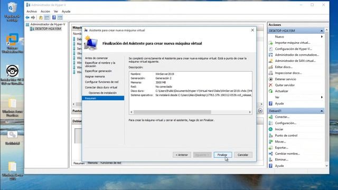Go to the Especificar generación step
The height and width of the screenshot is (190, 338).
click(98, 71)
